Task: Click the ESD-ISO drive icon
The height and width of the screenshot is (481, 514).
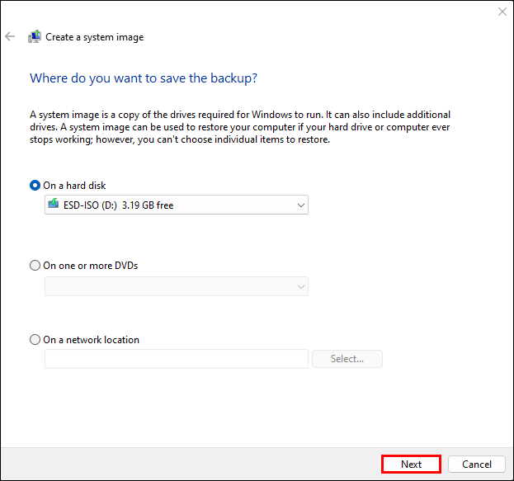Action: 54,205
